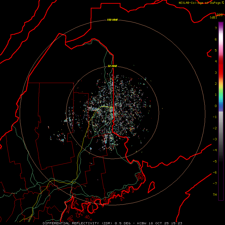The width and height of the screenshot is (225, 225).
Task: Click the 100 NMI range ring label
Action: coord(112,20)
